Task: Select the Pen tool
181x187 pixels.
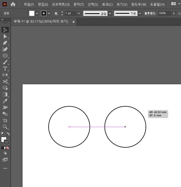Action: point(5,43)
